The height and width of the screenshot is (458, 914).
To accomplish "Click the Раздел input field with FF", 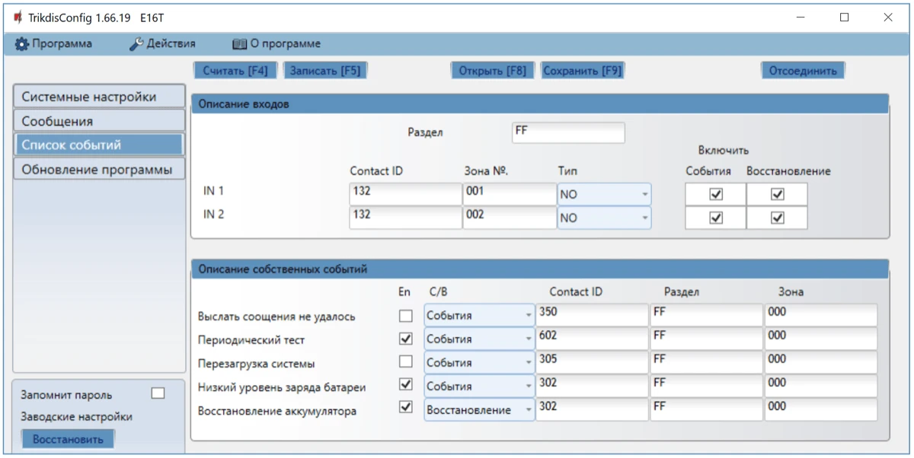I will click(568, 132).
